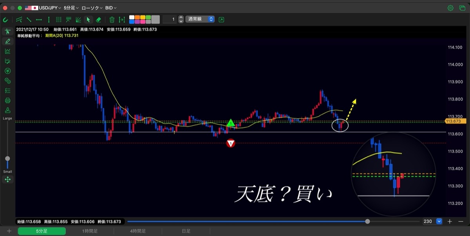Select the horizontal line drawing tool
This screenshot has width=470, height=236.
coord(39,20)
